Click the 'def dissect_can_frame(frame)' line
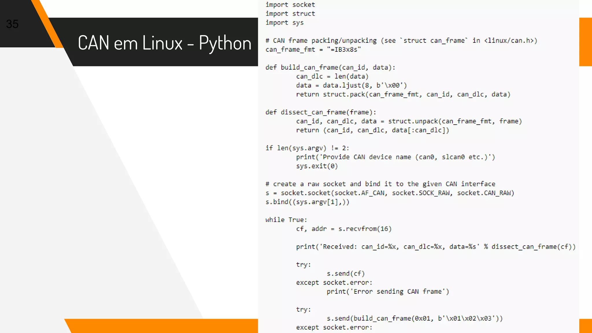This screenshot has height=333, width=592. (x=321, y=112)
